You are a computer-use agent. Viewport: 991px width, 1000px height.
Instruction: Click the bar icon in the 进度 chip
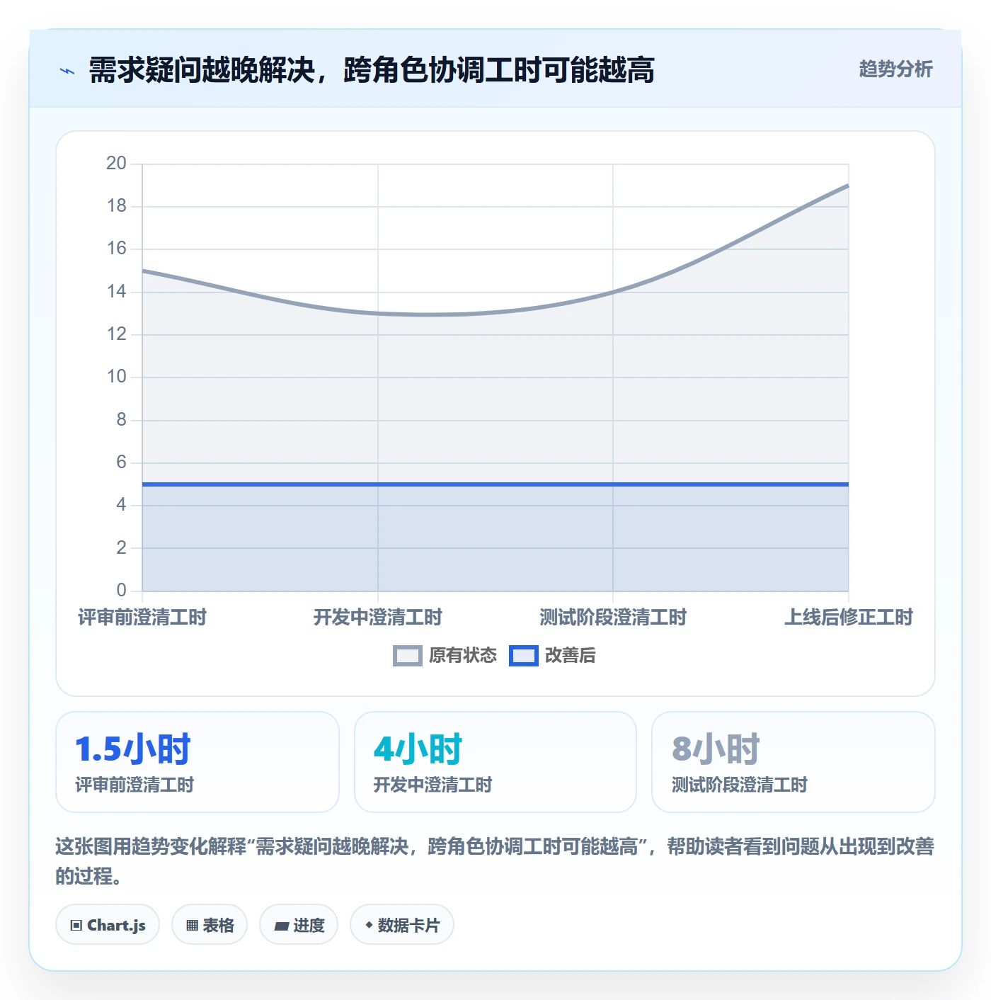click(x=282, y=926)
